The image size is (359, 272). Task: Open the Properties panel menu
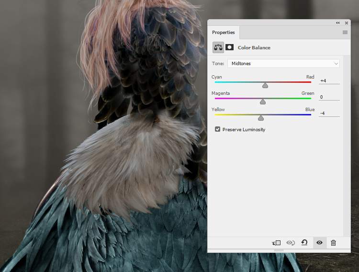pyautogui.click(x=345, y=32)
